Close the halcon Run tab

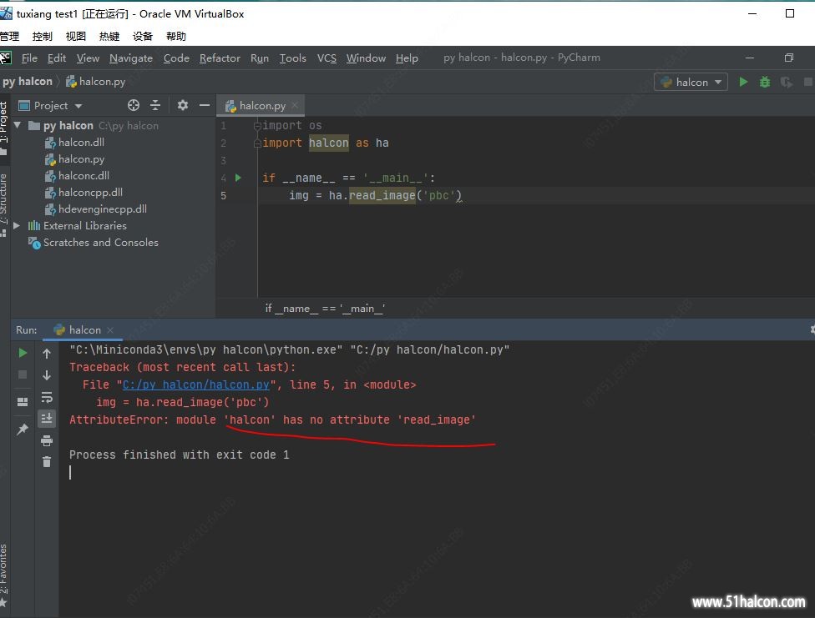(x=110, y=329)
